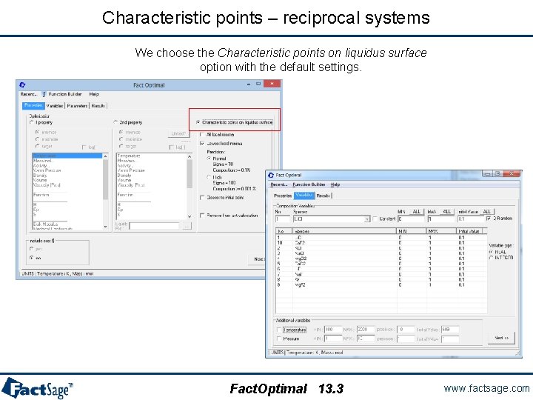Open Results tab in front window
533x400 pixels.
(324, 196)
